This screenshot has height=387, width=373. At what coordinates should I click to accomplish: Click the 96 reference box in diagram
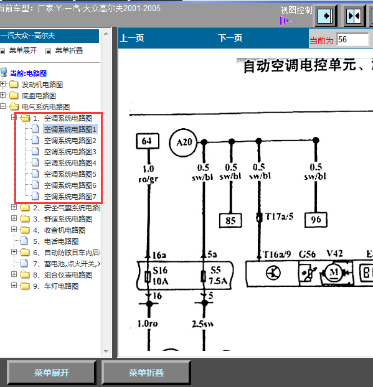pos(316,220)
